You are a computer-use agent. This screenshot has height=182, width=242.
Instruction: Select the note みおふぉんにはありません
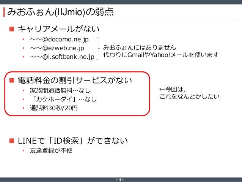(140, 47)
